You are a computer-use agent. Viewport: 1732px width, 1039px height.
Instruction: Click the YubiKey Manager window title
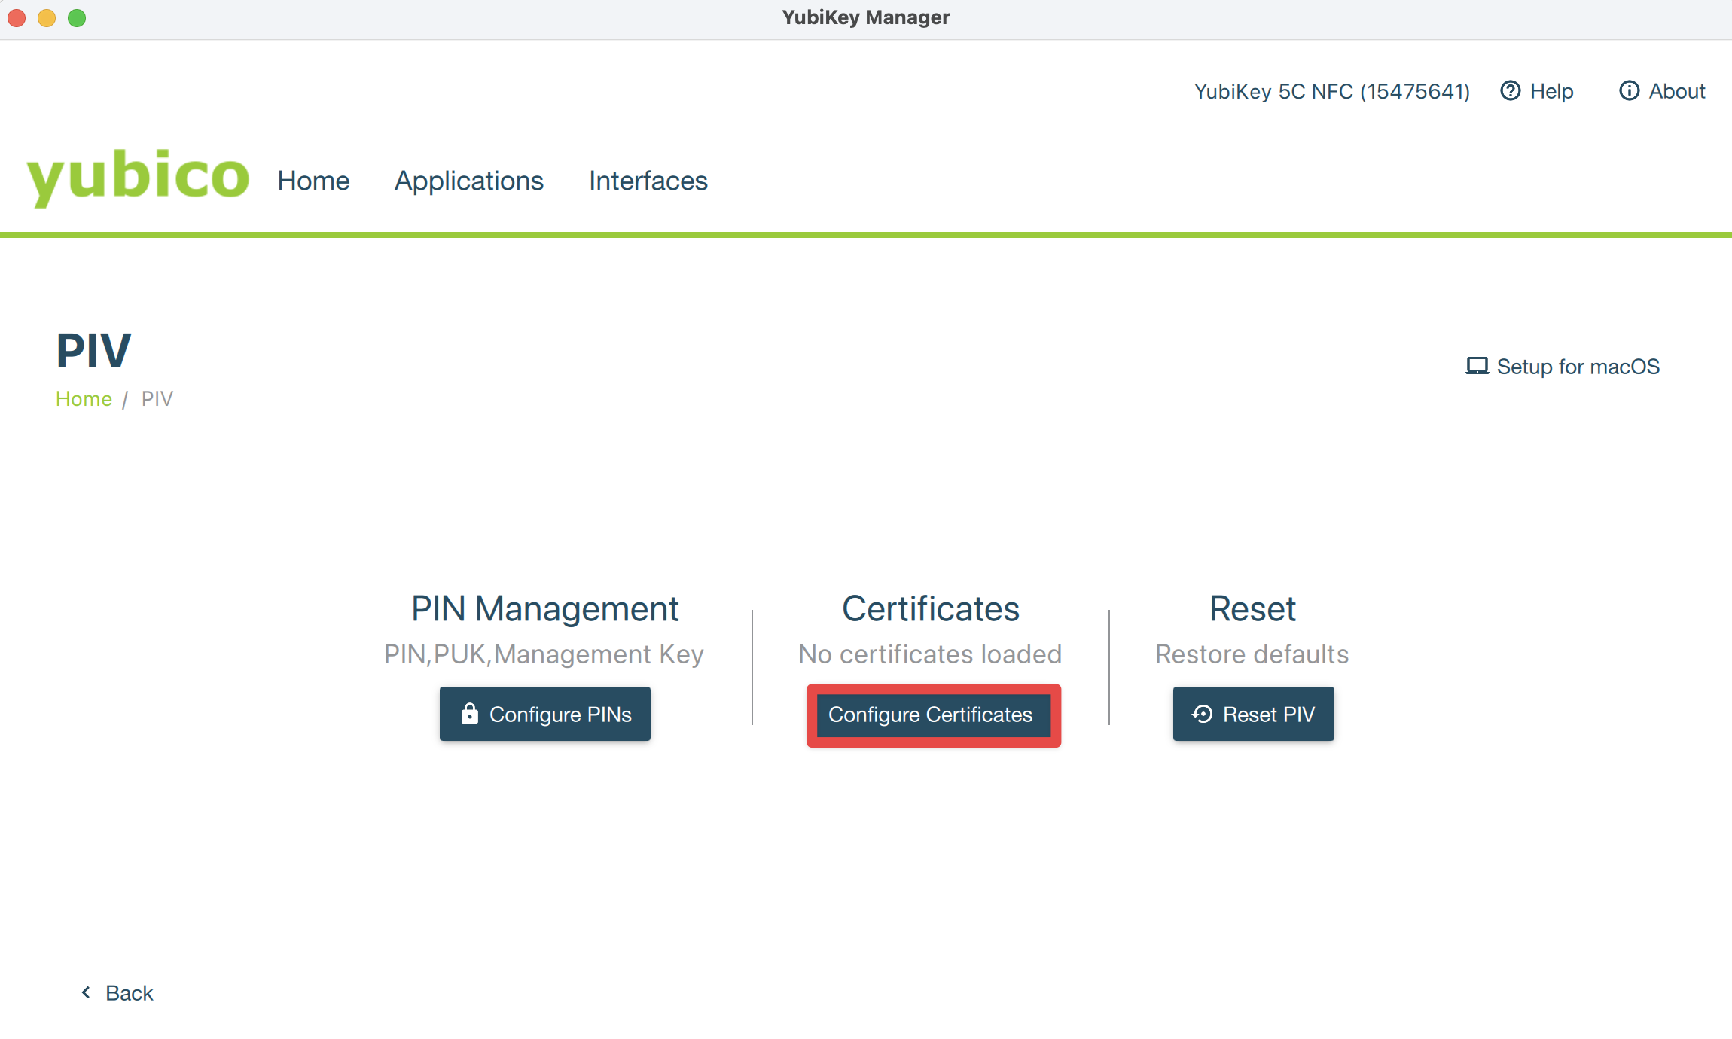tap(866, 17)
